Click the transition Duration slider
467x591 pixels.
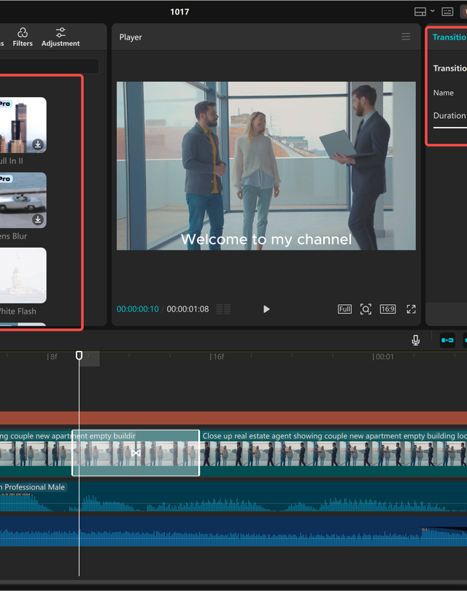tap(449, 127)
